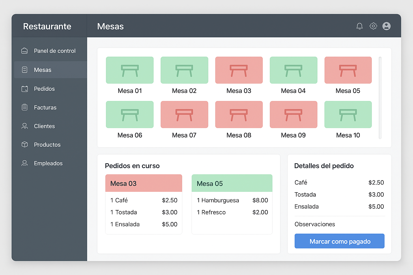Click the Mesa 06 label
Viewport: 413px width, 275px height.
tap(130, 135)
